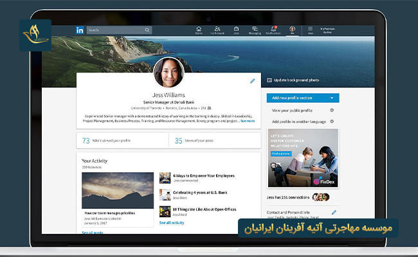Open 'Celebrating 4 years at U.S. Bank'
This screenshot has height=257, width=418.
(x=200, y=193)
